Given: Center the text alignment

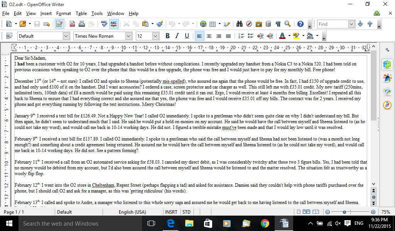Looking at the screenshot, I should click(x=209, y=36).
